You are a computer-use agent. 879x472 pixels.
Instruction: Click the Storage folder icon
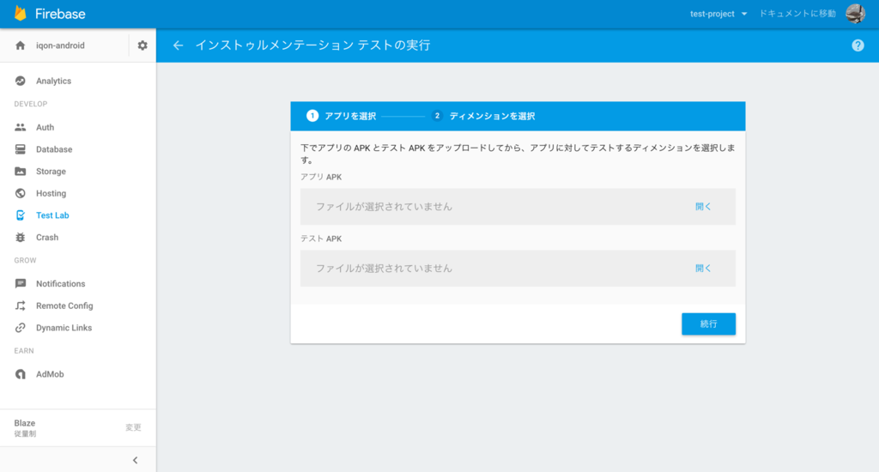pyautogui.click(x=21, y=171)
